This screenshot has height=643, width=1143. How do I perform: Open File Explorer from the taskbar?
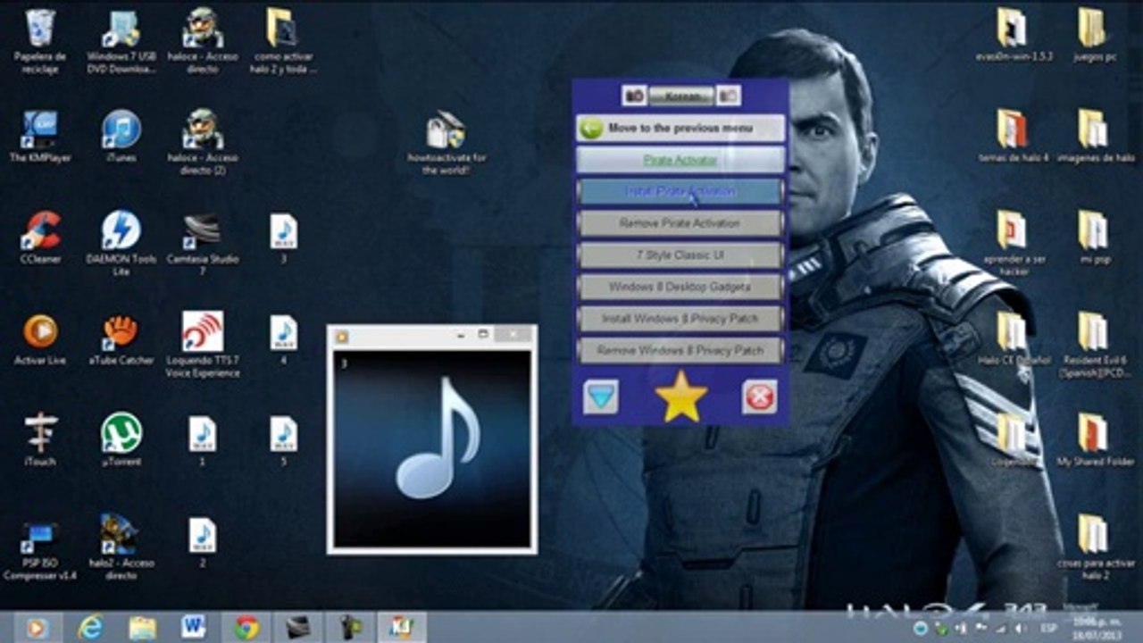click(142, 628)
